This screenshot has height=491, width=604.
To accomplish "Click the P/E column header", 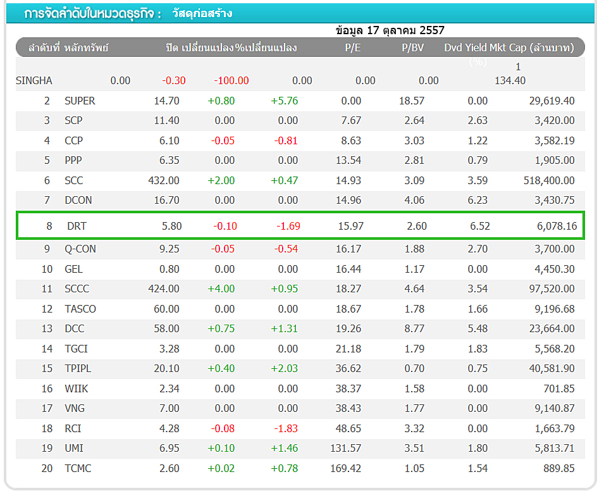I will tap(353, 48).
